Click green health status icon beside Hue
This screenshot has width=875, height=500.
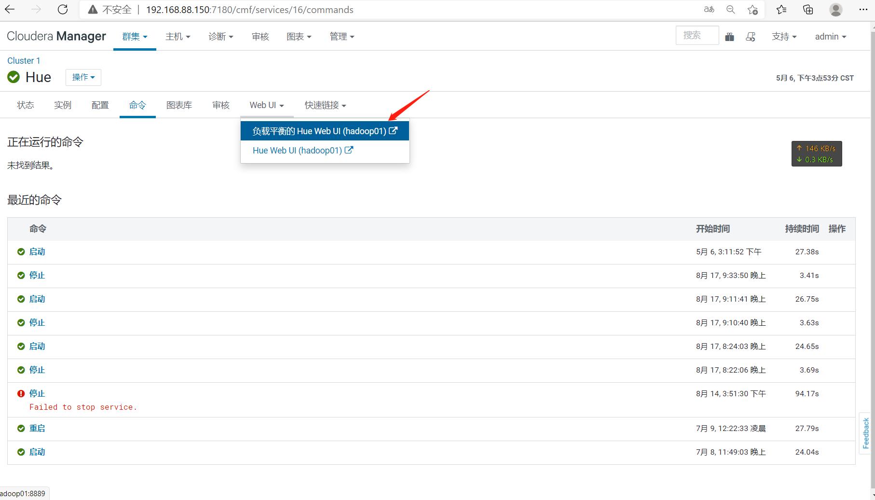point(14,77)
